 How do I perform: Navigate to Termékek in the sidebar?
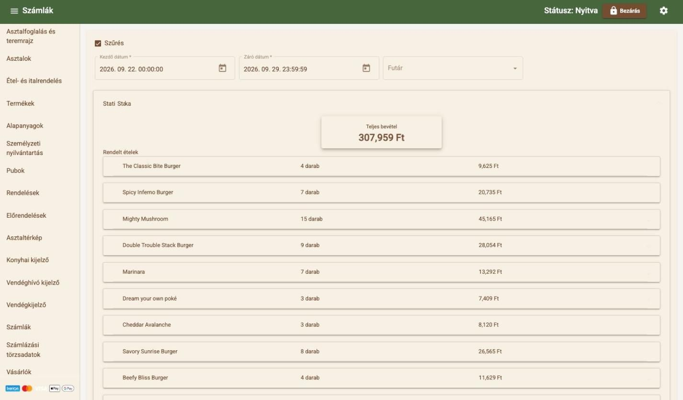pos(20,103)
